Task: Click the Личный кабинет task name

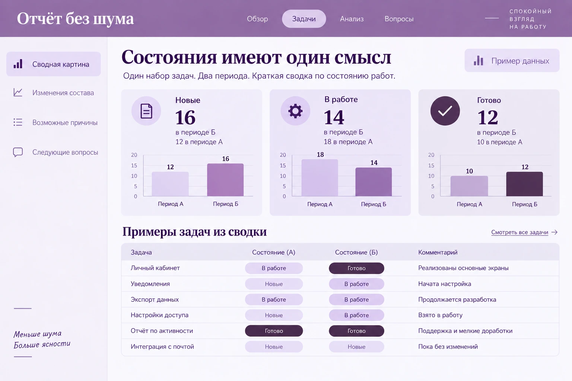Action: (155, 268)
